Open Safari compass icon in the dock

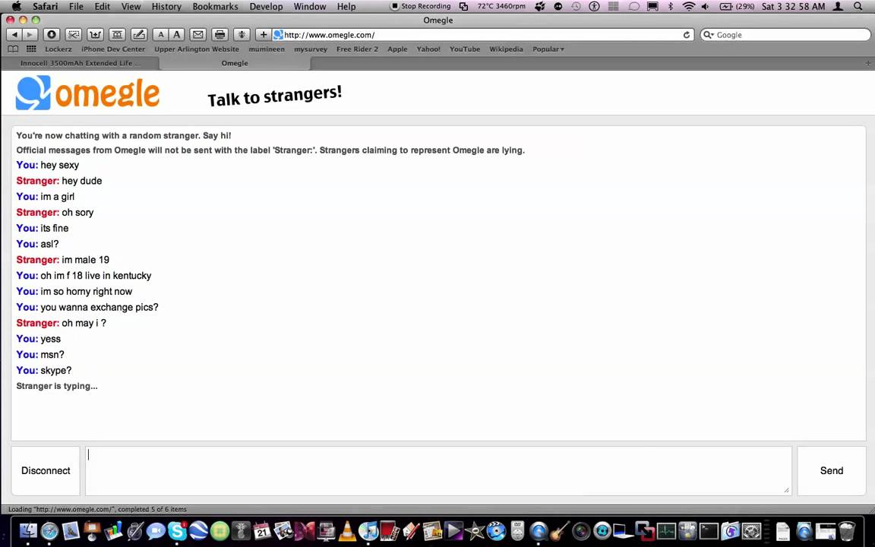(x=49, y=531)
